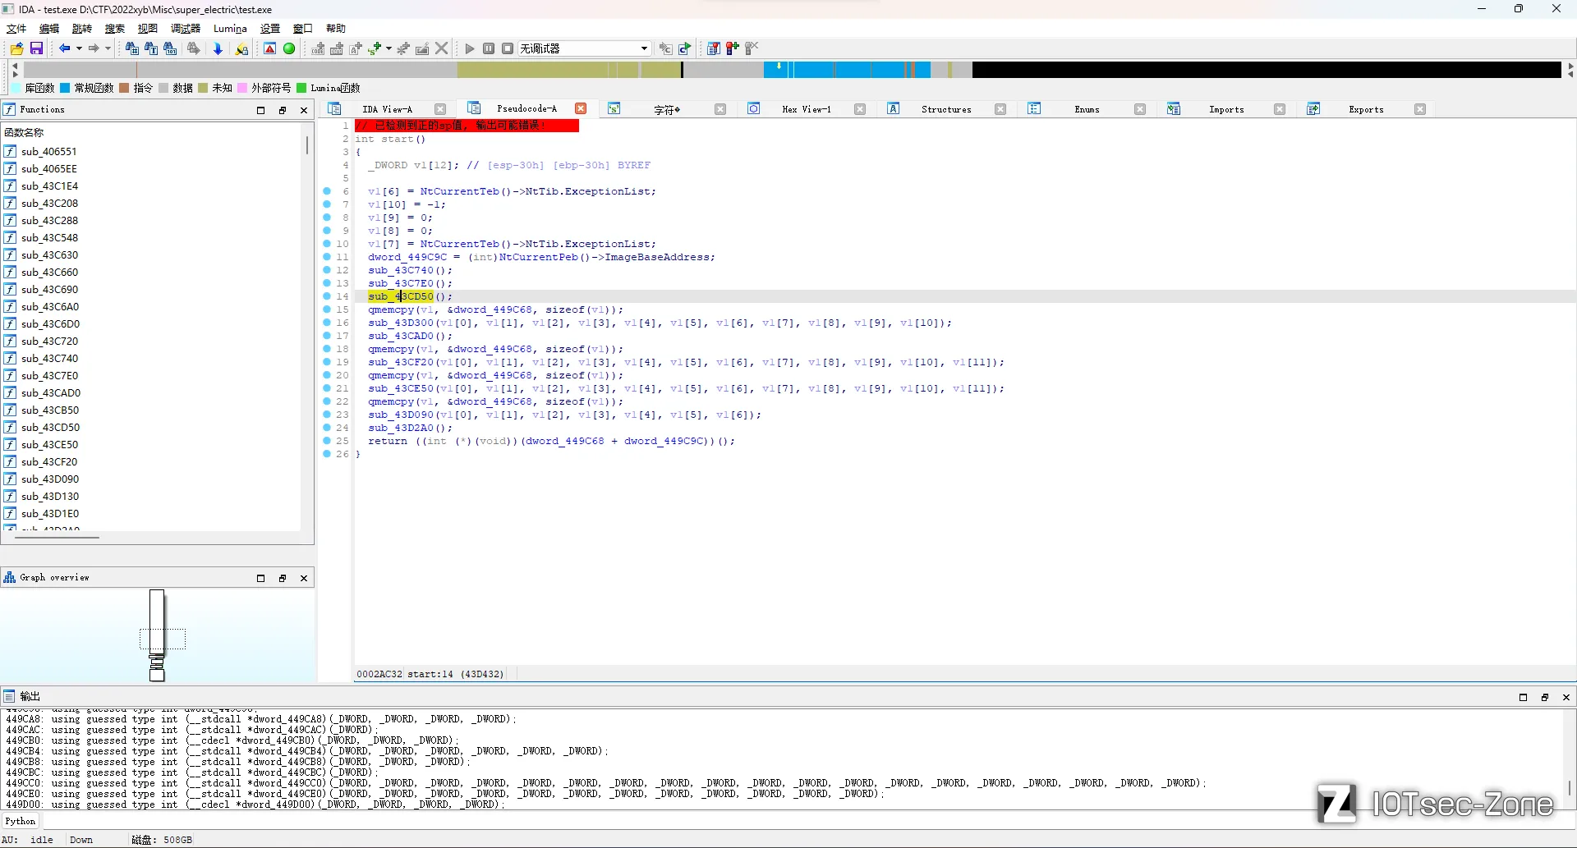
Task: Start process with the play button
Action: click(470, 49)
